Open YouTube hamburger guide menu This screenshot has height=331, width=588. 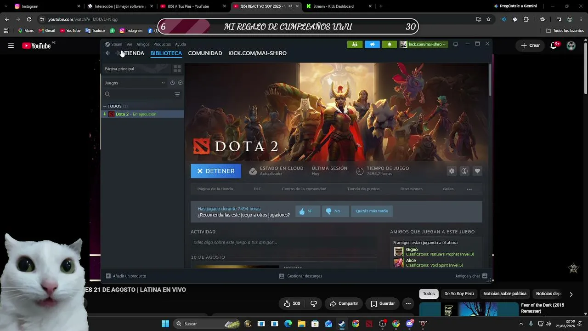(11, 46)
